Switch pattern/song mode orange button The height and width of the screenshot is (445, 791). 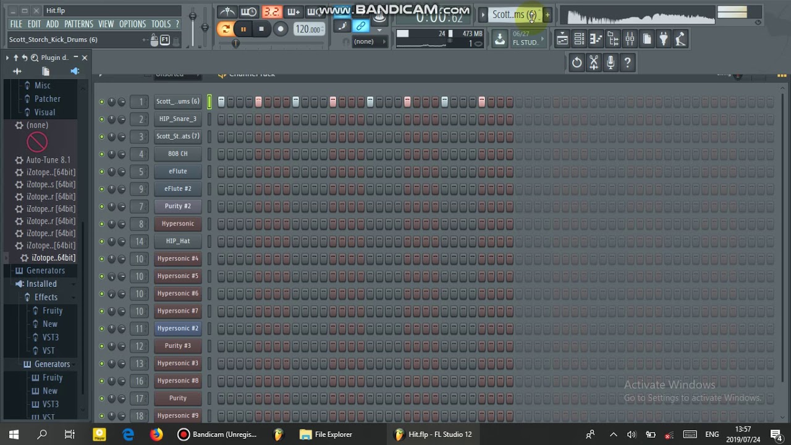coord(226,29)
